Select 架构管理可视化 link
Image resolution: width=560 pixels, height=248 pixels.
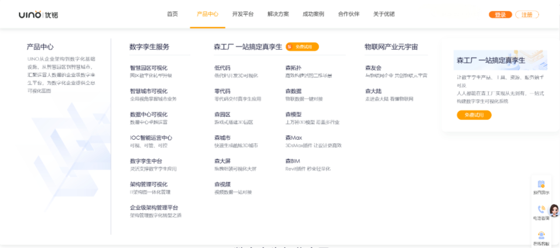tap(148, 185)
